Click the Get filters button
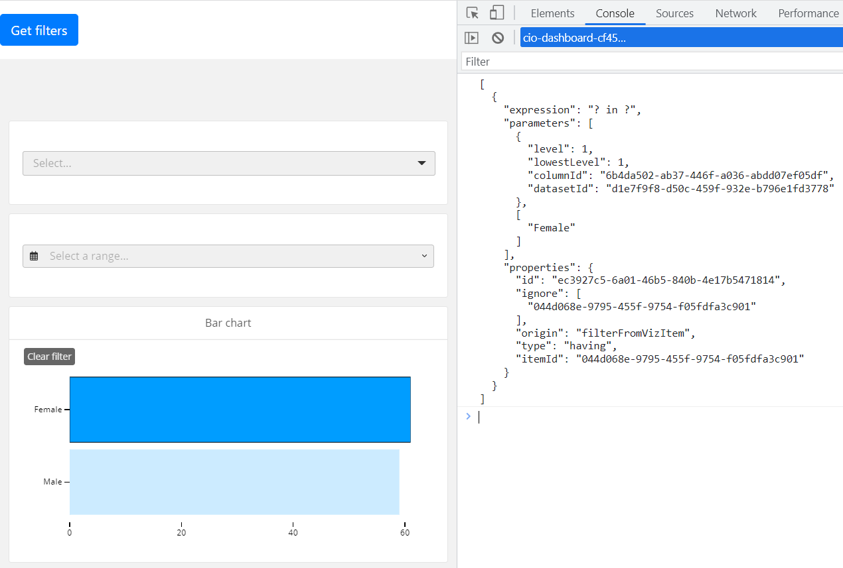The width and height of the screenshot is (843, 568). [x=39, y=30]
